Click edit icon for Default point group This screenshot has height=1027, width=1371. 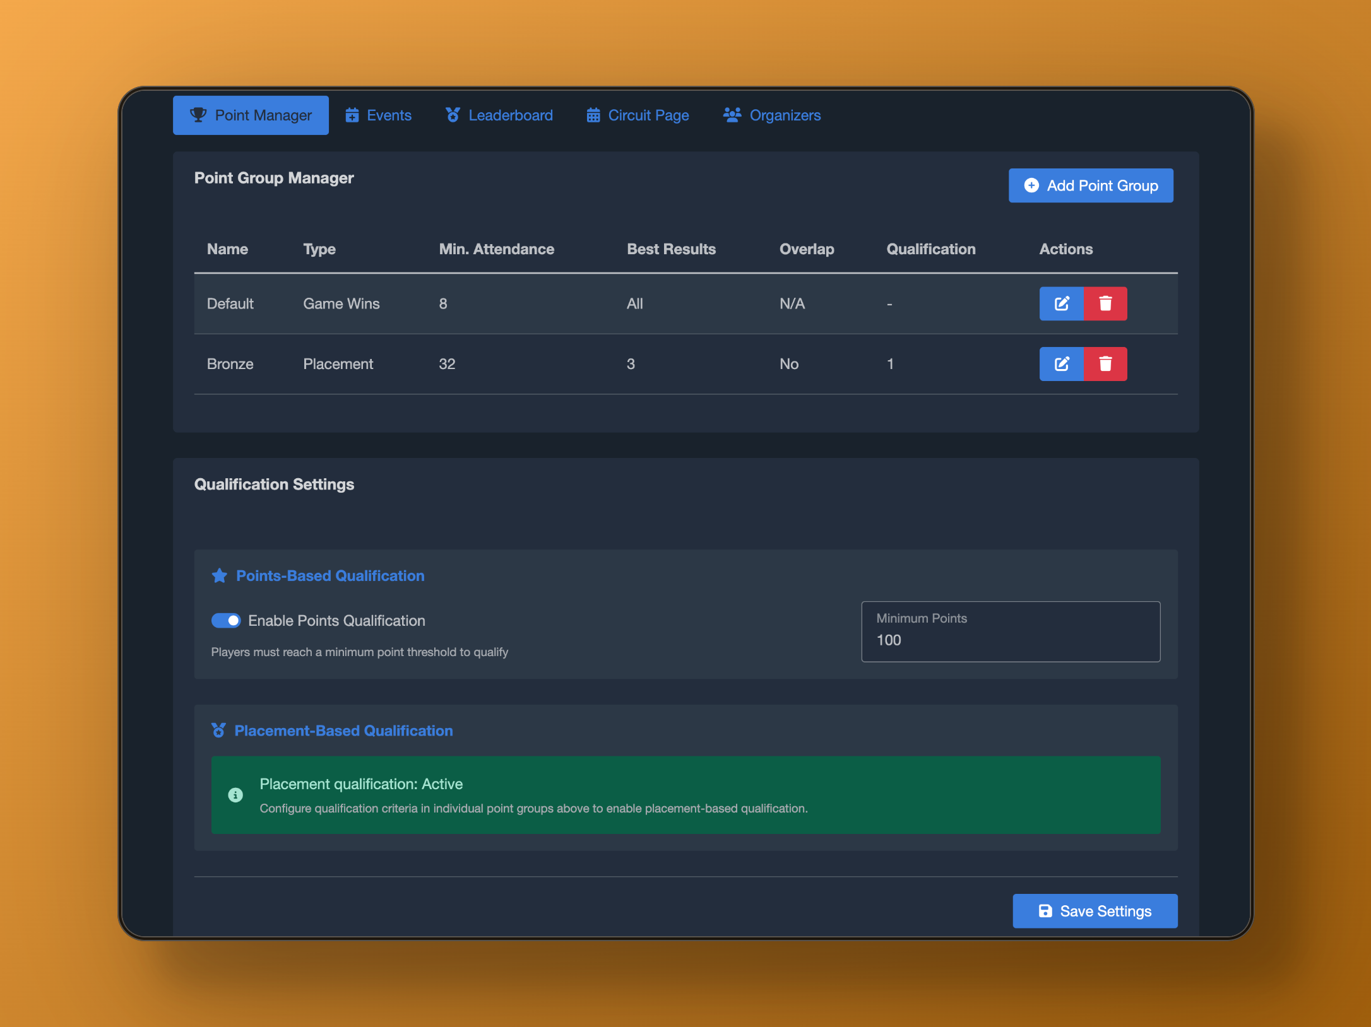click(x=1061, y=303)
